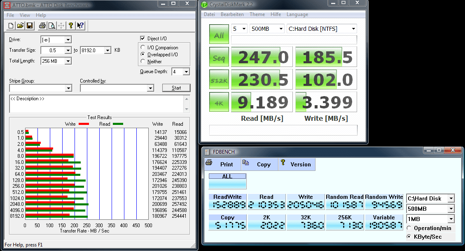Open the Controlled by dropdown
The width and height of the screenshot is (465, 251).
151,88
